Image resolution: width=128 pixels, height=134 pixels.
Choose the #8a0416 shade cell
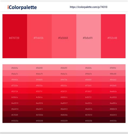tap(89, 108)
